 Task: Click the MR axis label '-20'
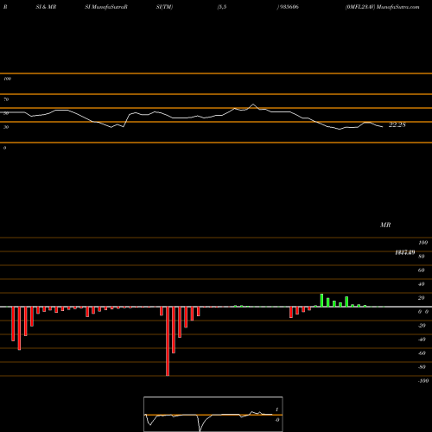click(x=422, y=326)
